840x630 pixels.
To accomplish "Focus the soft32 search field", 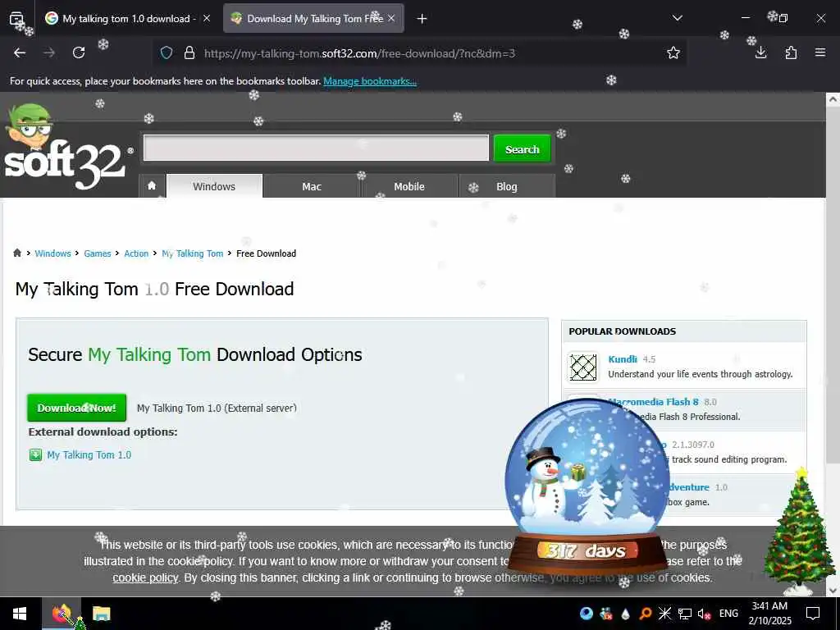I will [316, 148].
